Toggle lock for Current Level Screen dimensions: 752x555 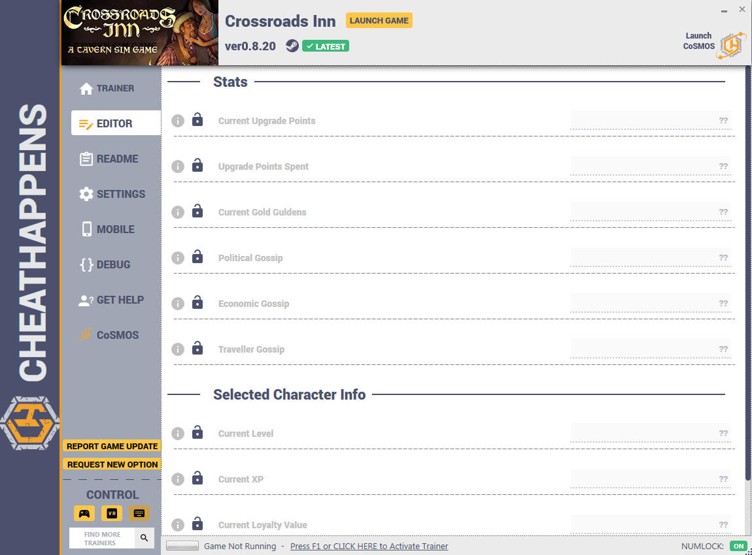[x=197, y=432]
